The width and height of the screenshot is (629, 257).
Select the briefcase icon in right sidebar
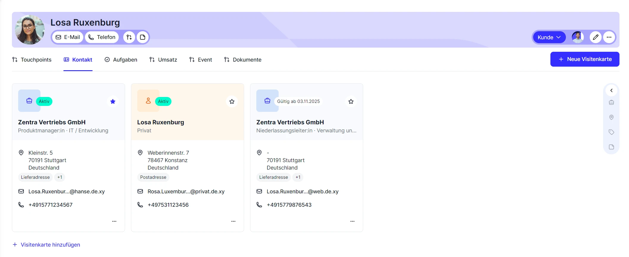click(611, 102)
